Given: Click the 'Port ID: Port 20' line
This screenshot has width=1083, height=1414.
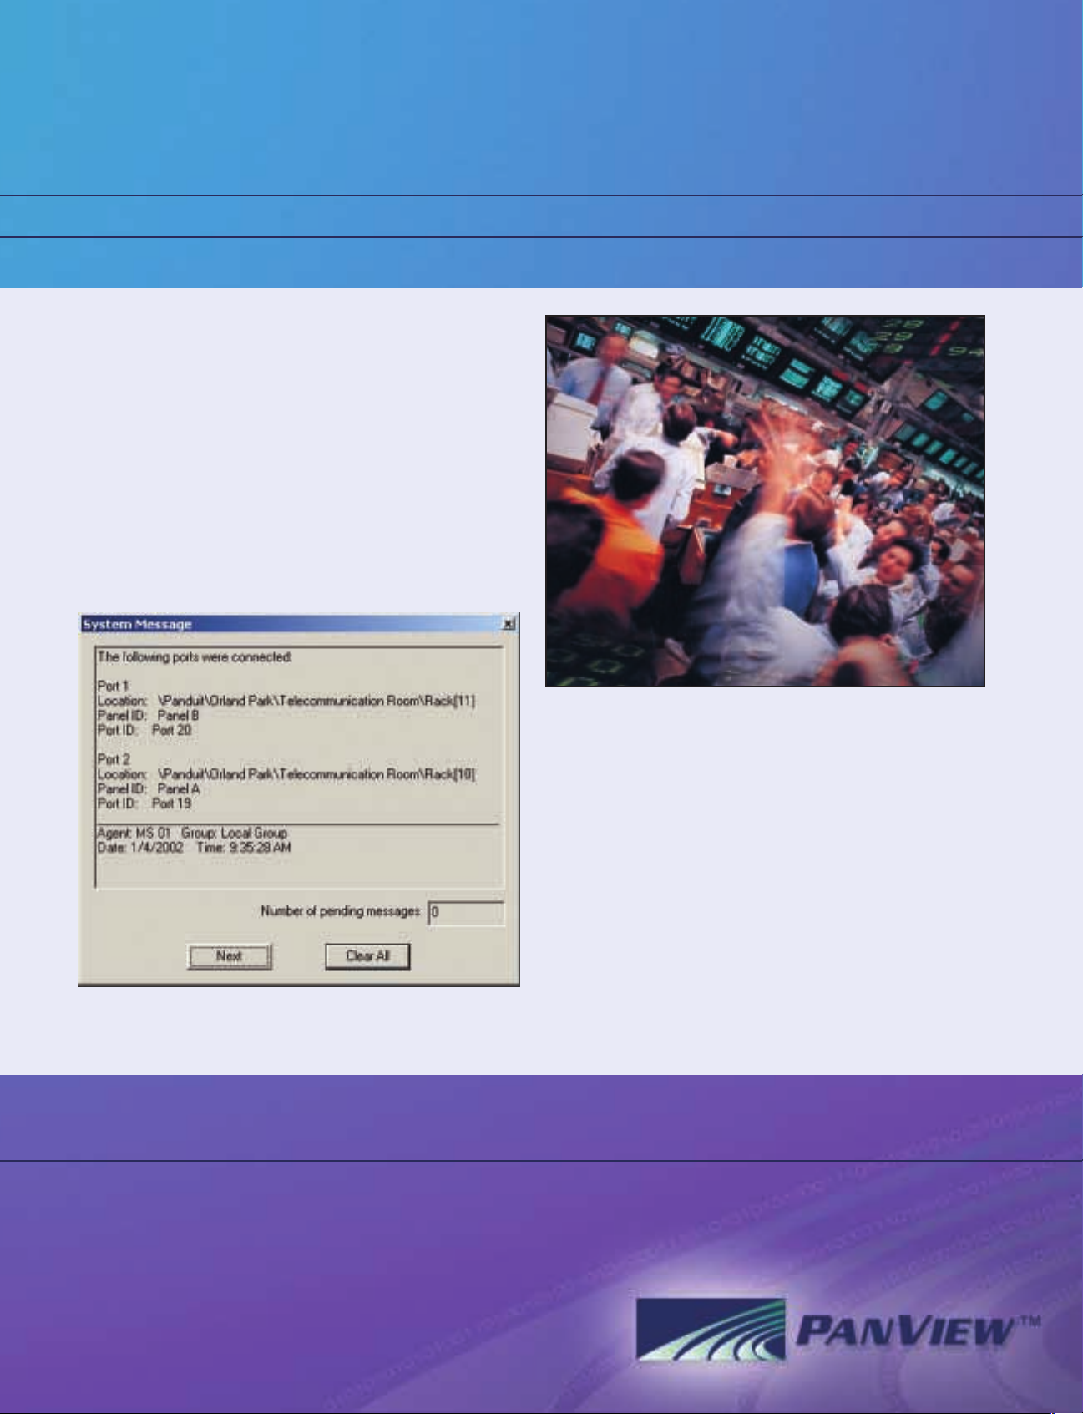Looking at the screenshot, I should click(x=144, y=730).
